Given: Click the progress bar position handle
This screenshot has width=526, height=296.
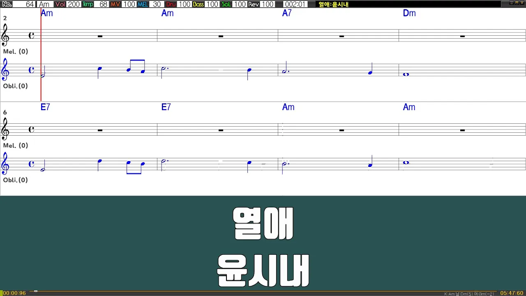Looking at the screenshot, I should (36, 291).
